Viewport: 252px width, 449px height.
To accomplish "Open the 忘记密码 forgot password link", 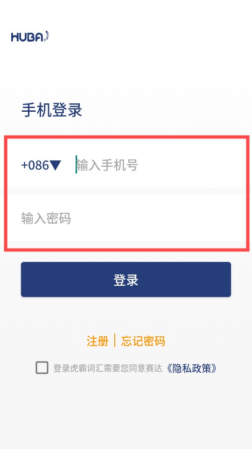I will pos(143,341).
